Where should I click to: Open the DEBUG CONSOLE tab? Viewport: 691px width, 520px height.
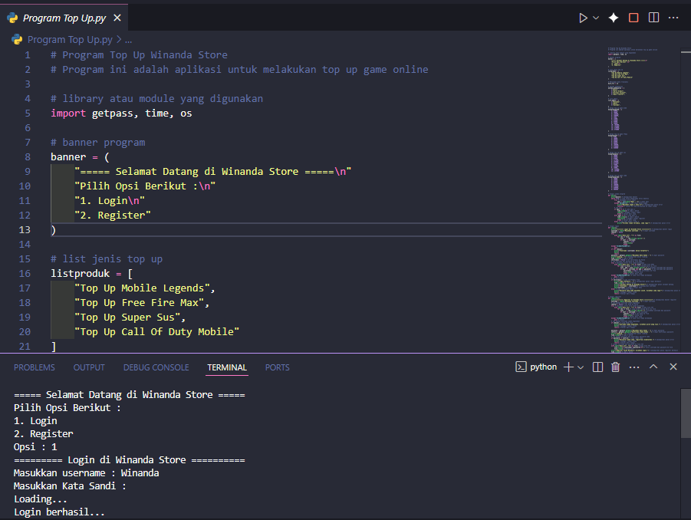point(156,367)
